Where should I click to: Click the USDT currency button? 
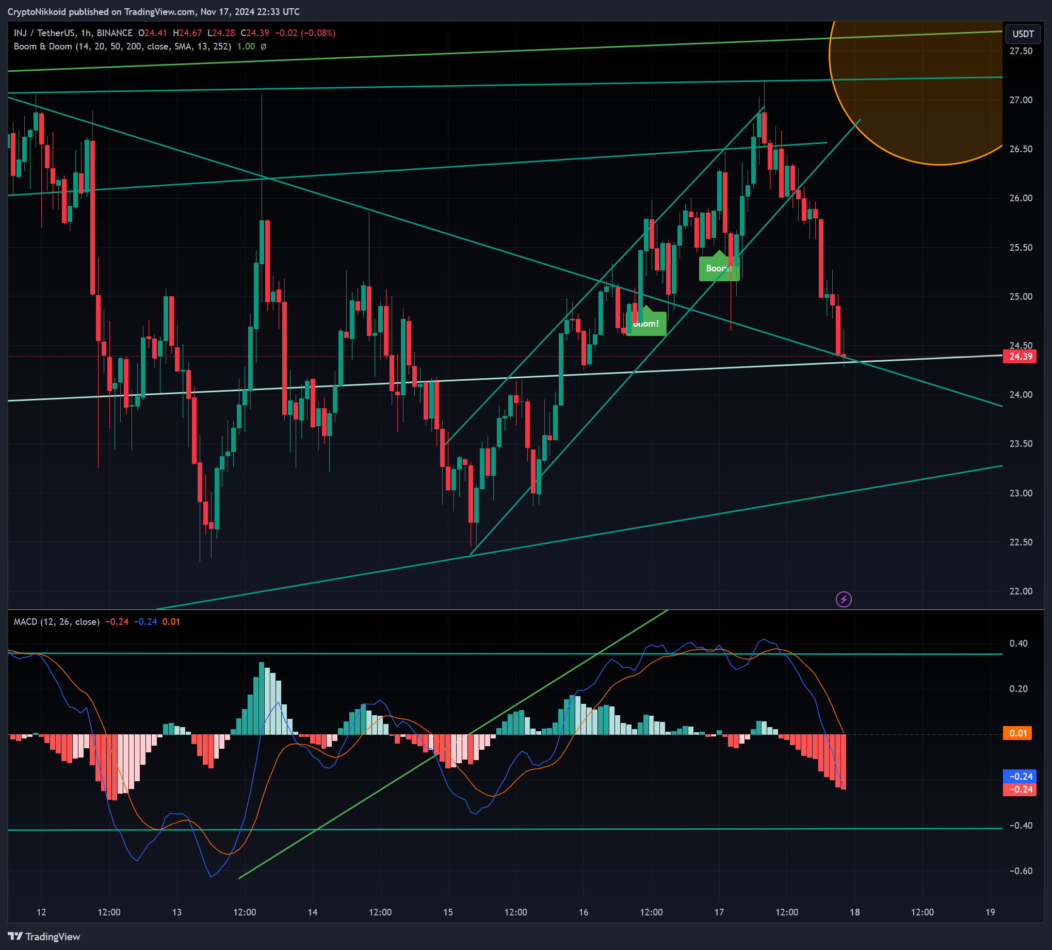tap(1023, 34)
